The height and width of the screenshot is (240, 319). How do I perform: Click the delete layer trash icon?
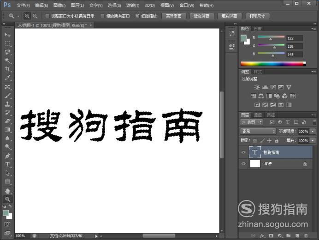coord(306,235)
